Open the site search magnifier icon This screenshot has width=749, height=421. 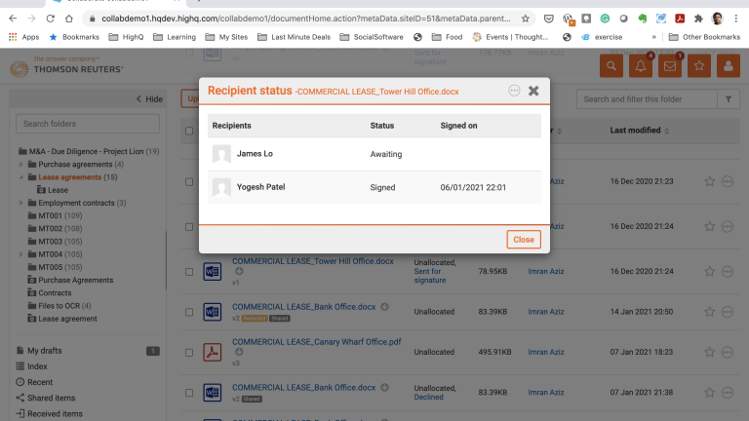coord(611,66)
